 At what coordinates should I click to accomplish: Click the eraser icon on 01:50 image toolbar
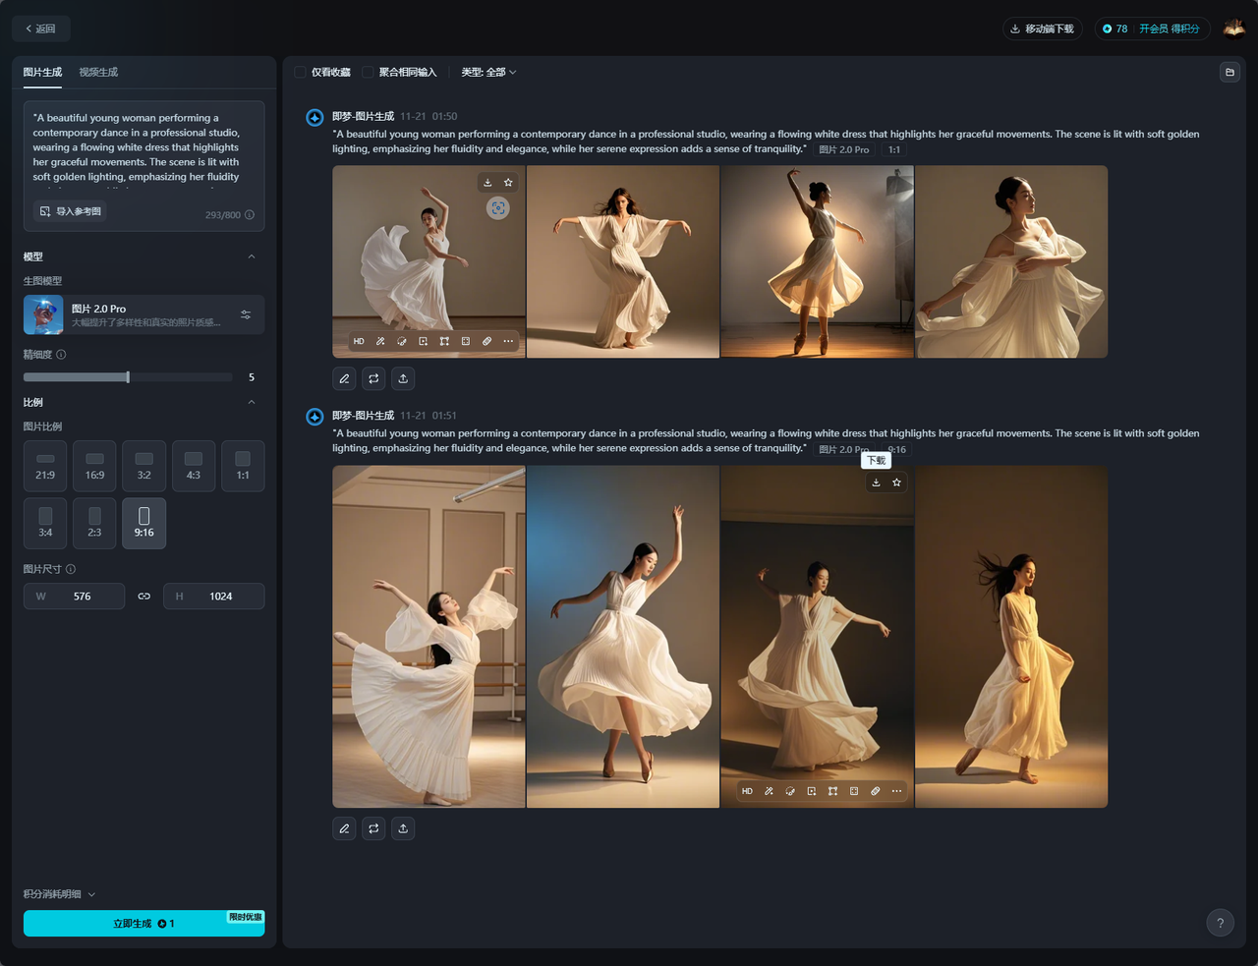(486, 342)
